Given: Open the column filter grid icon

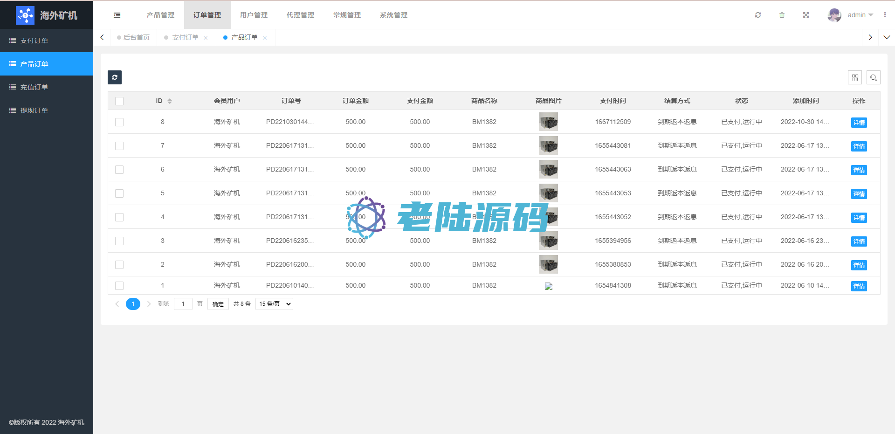Looking at the screenshot, I should point(855,77).
